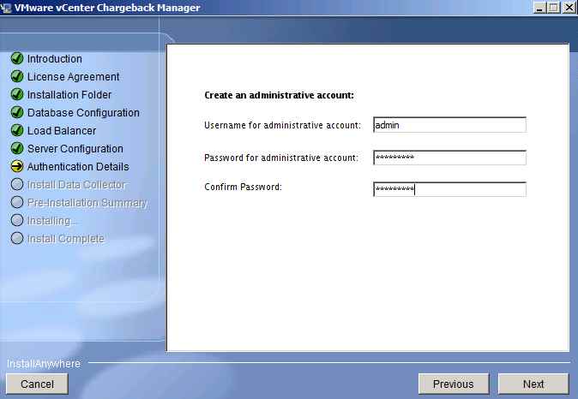Click the Next button
578x399 pixels.
tap(533, 384)
